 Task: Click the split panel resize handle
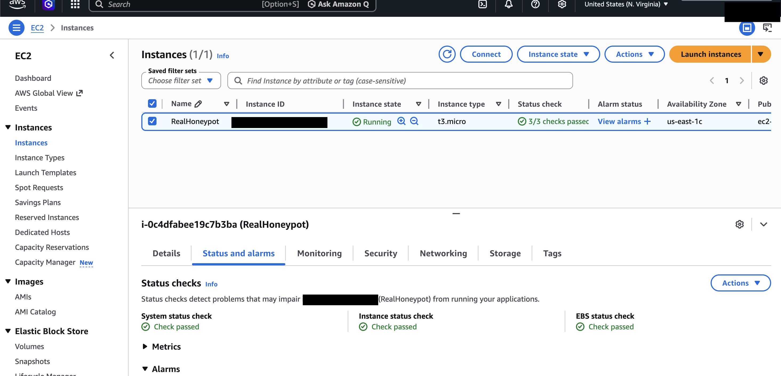(x=456, y=214)
